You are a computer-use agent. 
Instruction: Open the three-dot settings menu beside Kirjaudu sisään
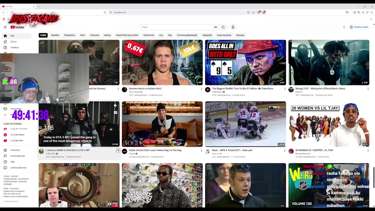coord(344,27)
